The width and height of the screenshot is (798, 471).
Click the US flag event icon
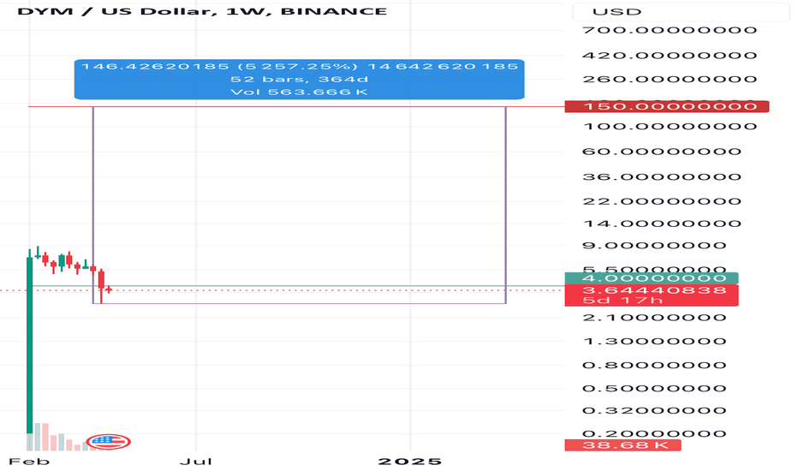click(x=109, y=442)
